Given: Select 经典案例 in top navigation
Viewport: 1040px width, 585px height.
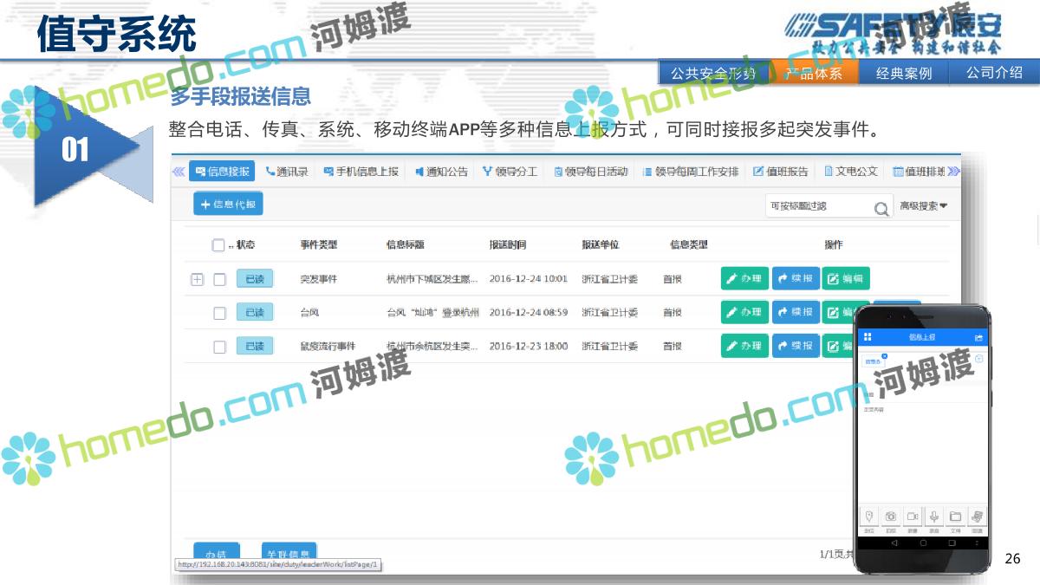Looking at the screenshot, I should (x=904, y=74).
